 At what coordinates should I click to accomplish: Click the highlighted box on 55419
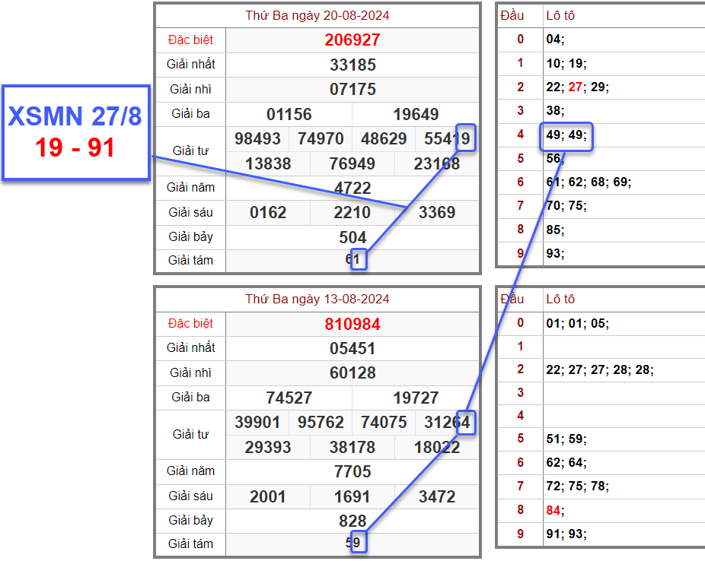(x=466, y=138)
